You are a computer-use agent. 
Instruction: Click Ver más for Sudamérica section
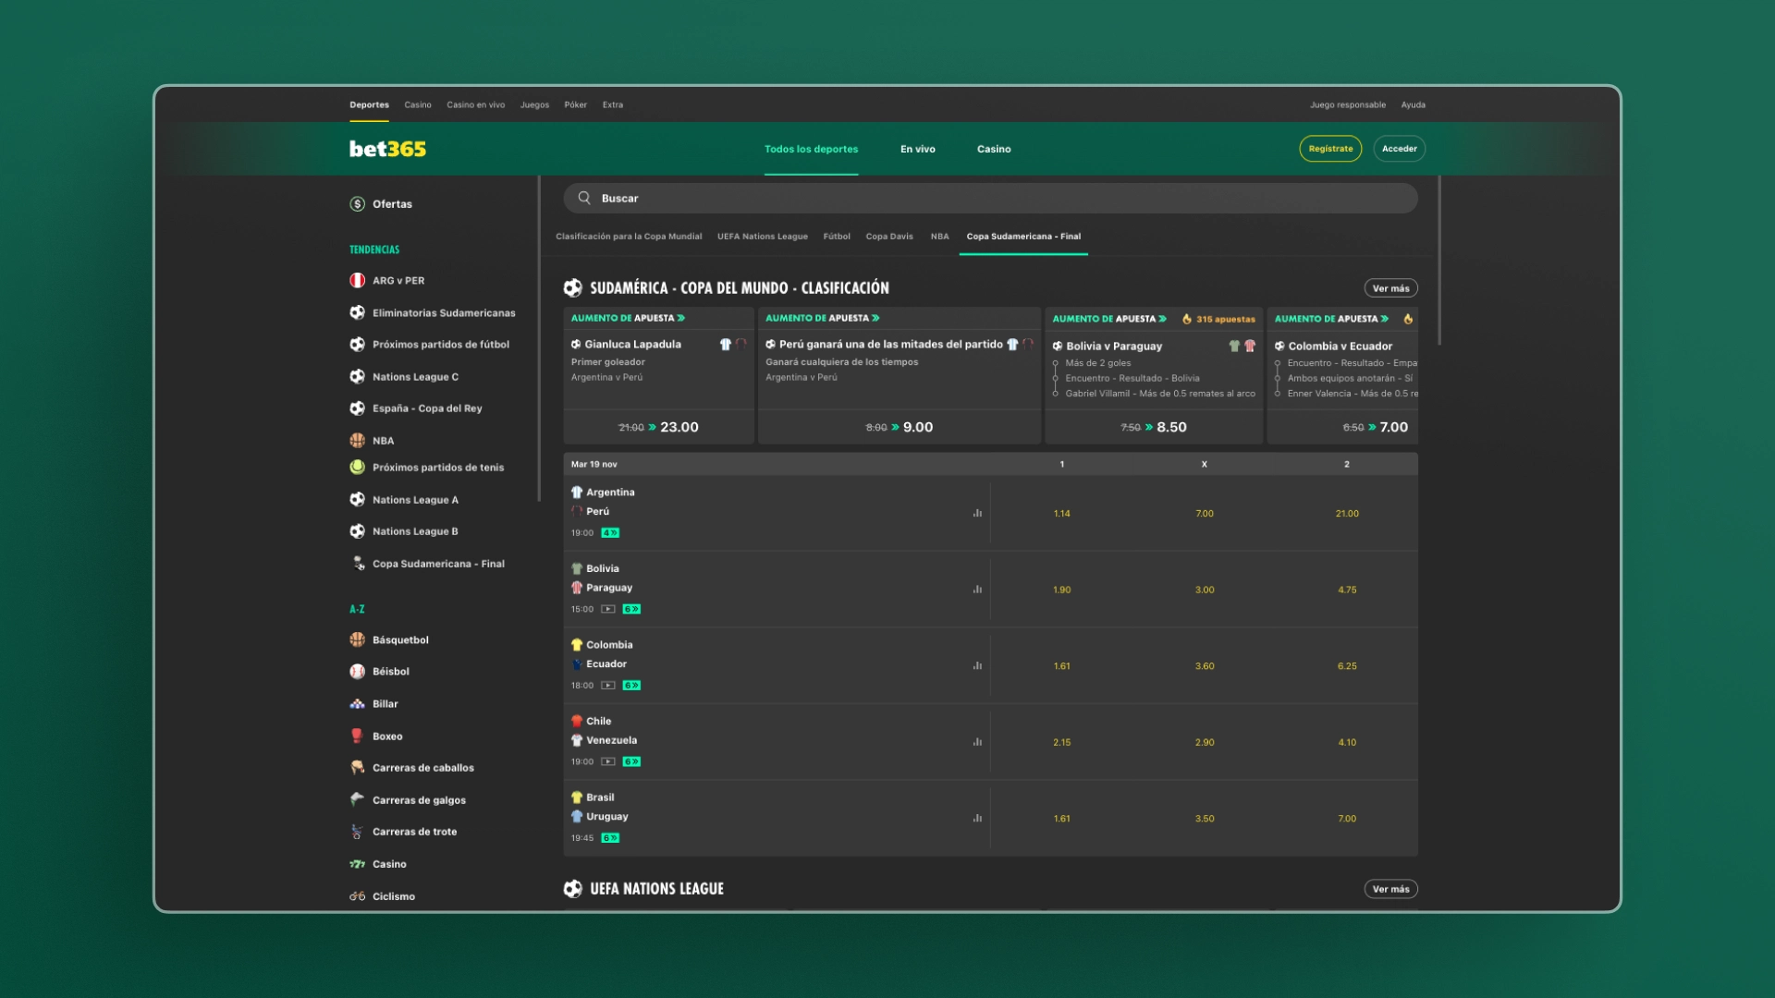pos(1390,288)
